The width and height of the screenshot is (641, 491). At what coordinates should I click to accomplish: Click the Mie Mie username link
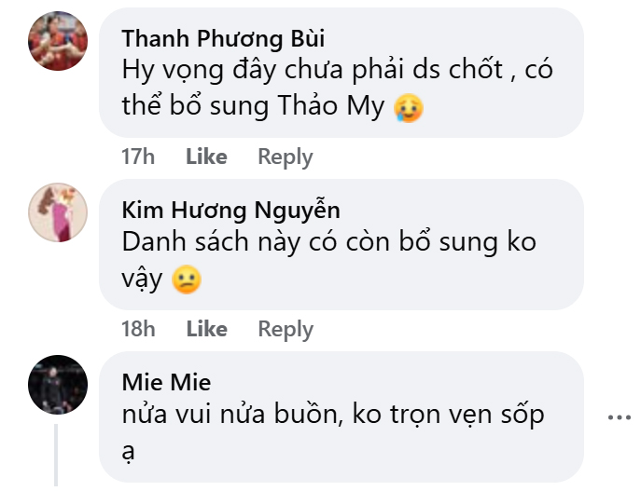click(x=166, y=382)
